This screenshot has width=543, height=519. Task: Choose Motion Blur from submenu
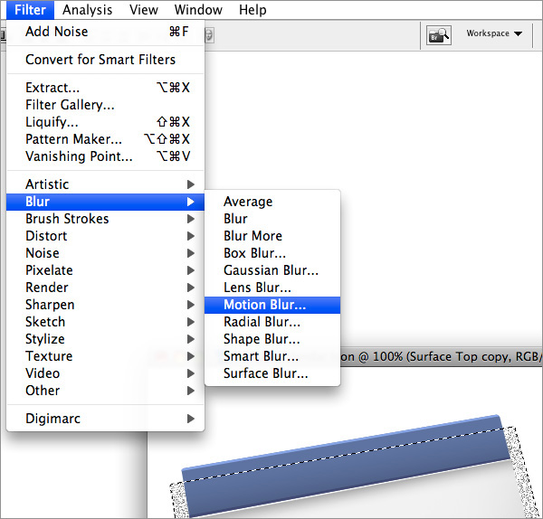point(272,305)
